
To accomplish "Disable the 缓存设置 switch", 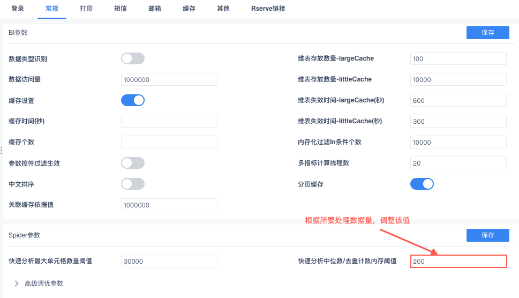I will tap(133, 100).
